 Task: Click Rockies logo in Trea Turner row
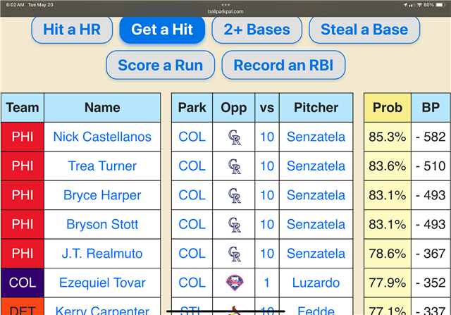point(234,166)
